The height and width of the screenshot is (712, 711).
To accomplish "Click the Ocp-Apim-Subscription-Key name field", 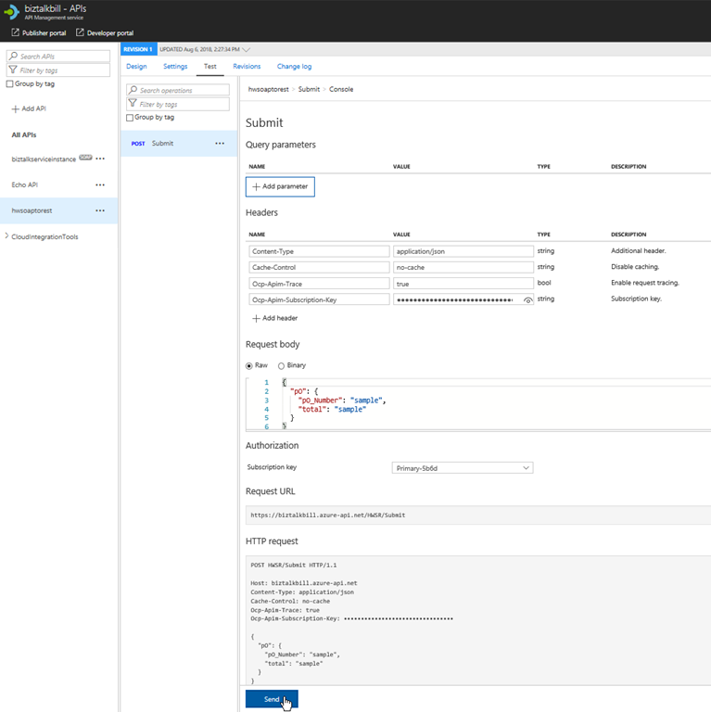I will [319, 299].
